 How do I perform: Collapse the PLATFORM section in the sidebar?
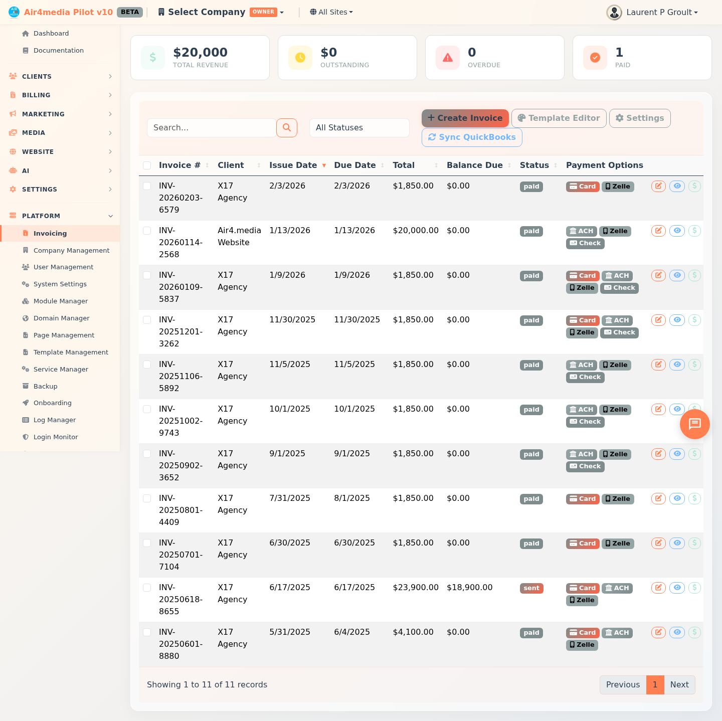coord(60,216)
